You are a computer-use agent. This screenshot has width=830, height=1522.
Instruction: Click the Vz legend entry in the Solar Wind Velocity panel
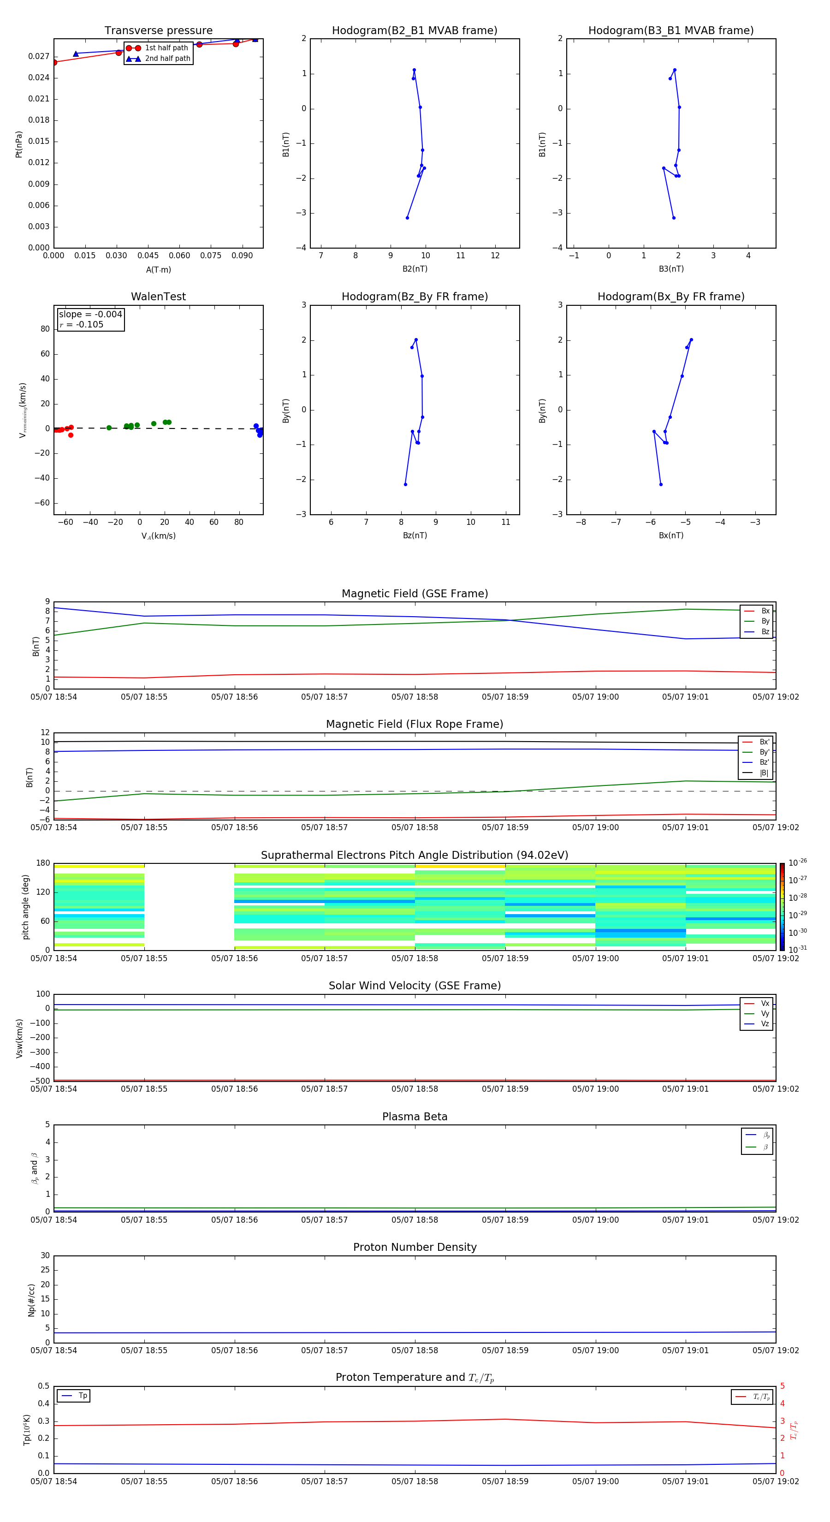pyautogui.click(x=757, y=1023)
